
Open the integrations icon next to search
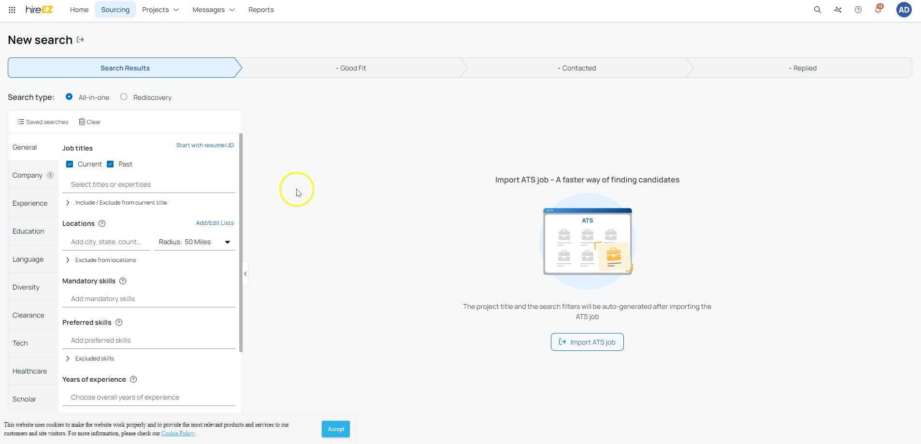tap(837, 10)
